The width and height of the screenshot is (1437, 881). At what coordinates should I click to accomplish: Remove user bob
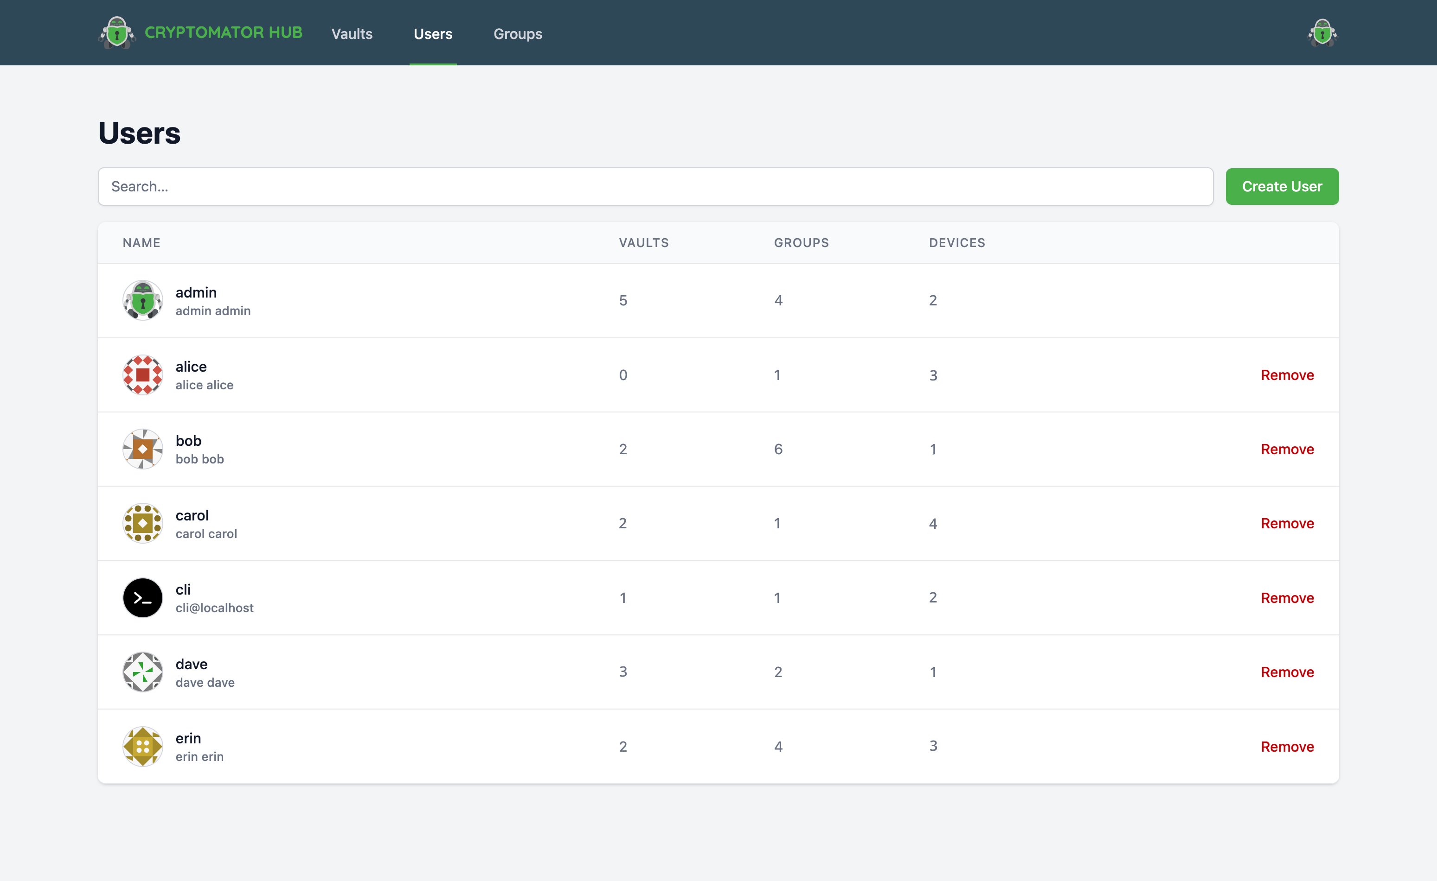click(x=1287, y=449)
